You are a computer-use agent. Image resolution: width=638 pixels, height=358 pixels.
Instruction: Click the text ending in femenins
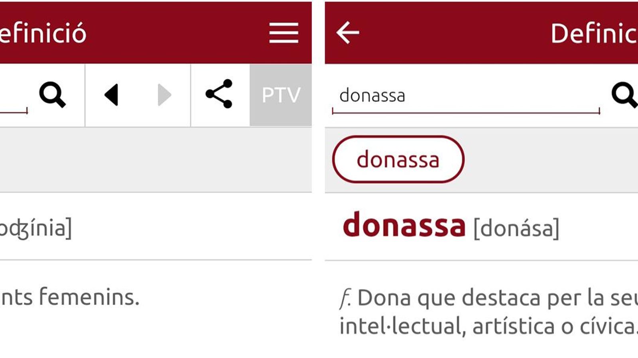[70, 297]
